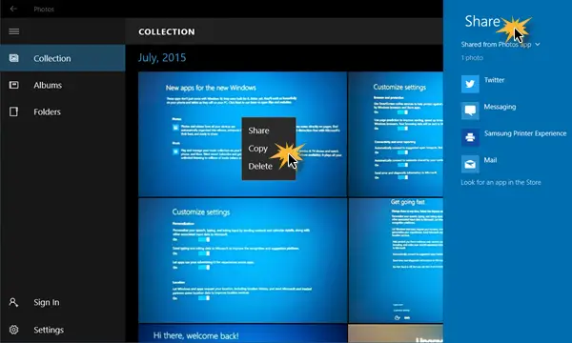Open the top-right Customize settings photo
This screenshot has height=343, width=572.
click(396, 133)
